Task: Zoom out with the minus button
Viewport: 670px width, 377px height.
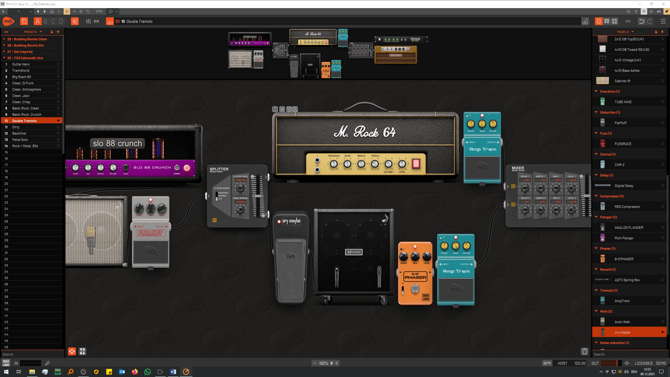Action: click(x=315, y=363)
